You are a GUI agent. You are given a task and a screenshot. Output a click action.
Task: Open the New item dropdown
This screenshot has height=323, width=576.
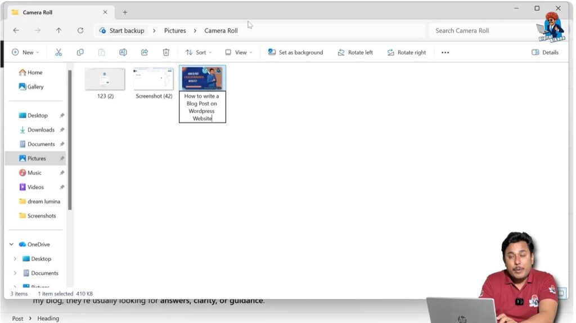point(25,52)
